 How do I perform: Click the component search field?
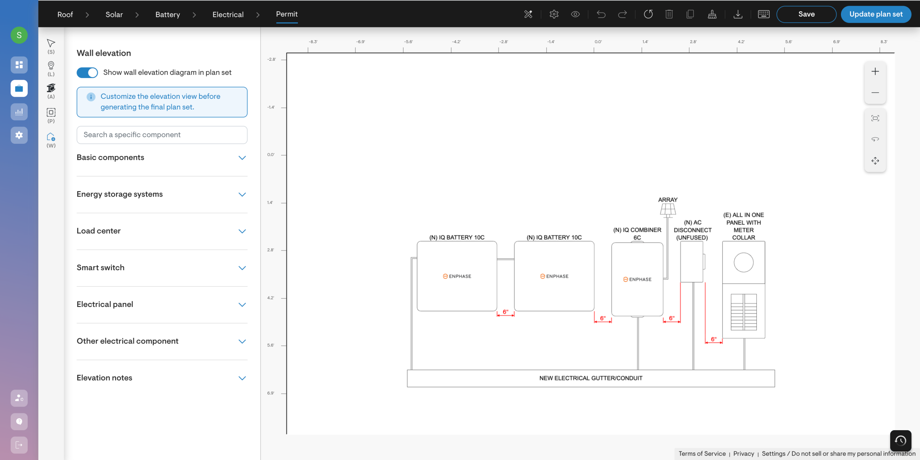162,135
